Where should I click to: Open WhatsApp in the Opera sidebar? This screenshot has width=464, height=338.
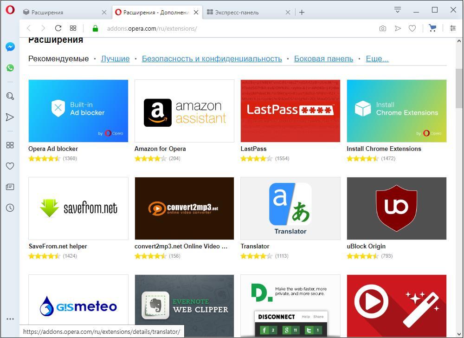point(10,68)
